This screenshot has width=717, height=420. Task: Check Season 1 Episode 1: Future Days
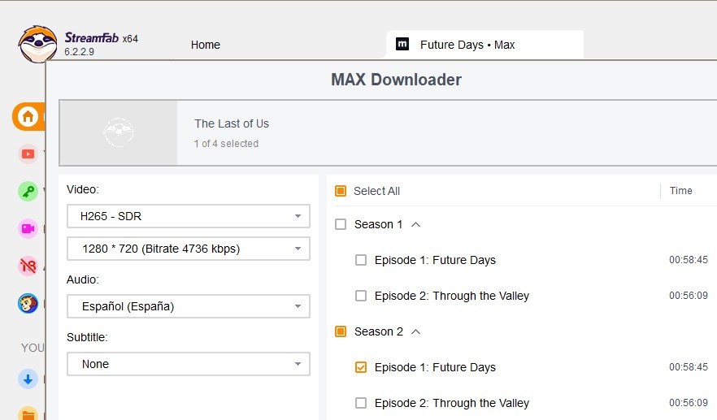pos(361,260)
